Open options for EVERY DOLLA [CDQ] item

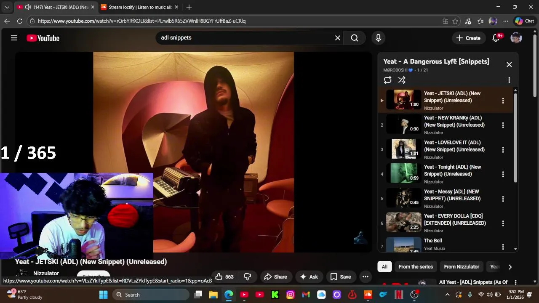coord(503,223)
